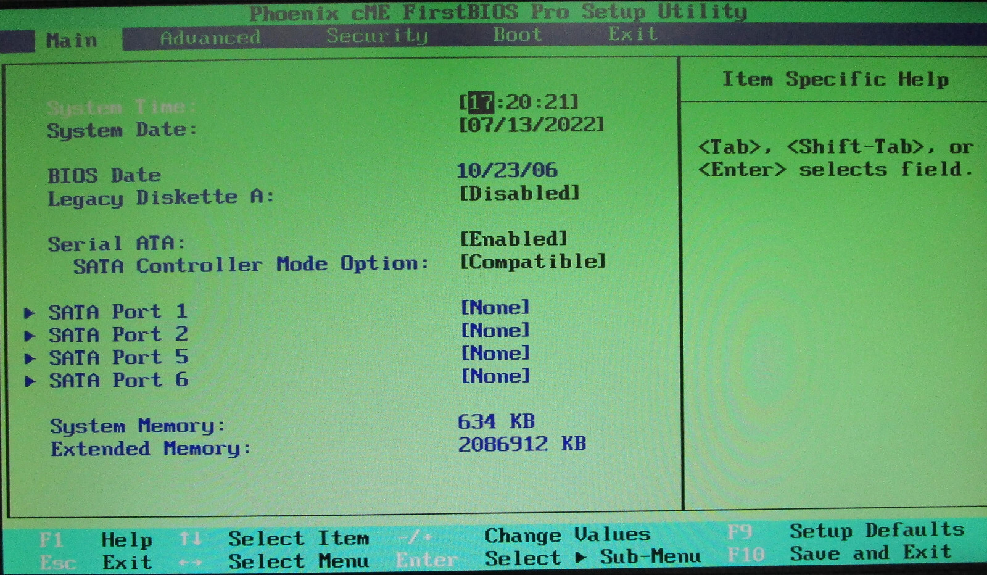
Task: Open SATA Port 6 submenu label
Action: click(118, 380)
